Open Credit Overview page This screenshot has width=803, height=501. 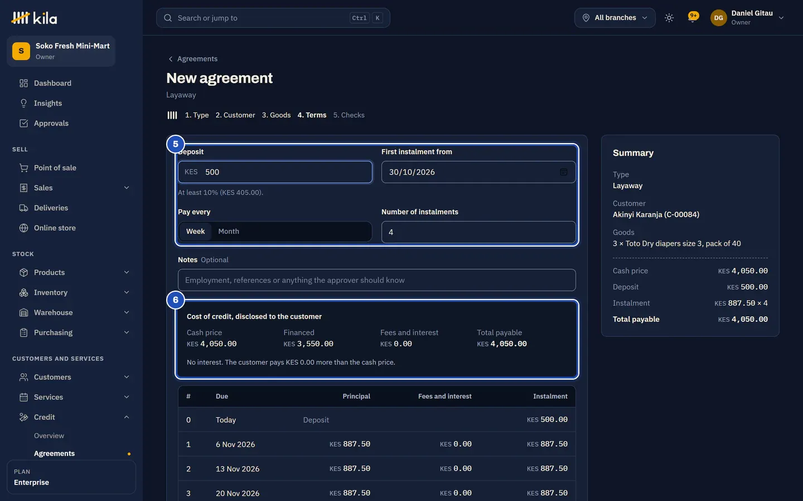pyautogui.click(x=49, y=436)
